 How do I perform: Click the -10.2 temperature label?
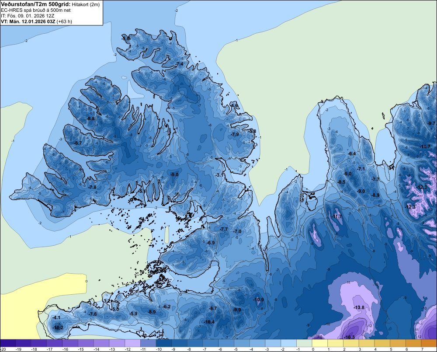pos(58,328)
